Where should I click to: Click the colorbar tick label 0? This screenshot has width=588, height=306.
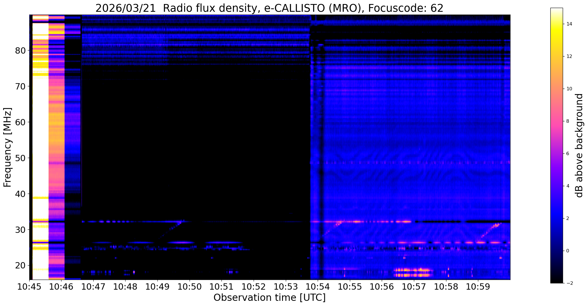(567, 251)
